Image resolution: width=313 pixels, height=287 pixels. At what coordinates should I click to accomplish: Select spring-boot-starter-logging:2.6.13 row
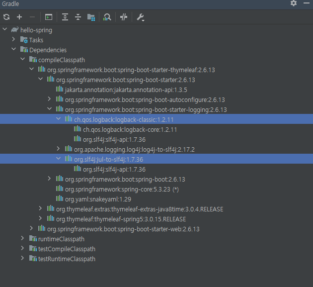tap(156, 110)
